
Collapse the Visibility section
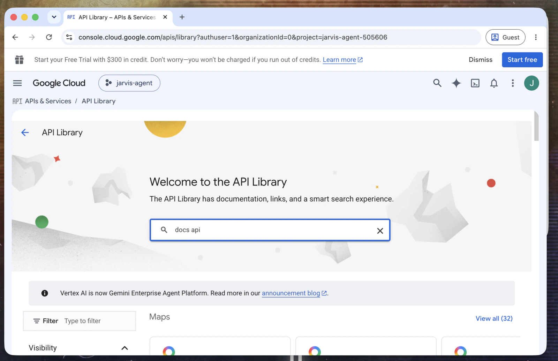coord(125,348)
